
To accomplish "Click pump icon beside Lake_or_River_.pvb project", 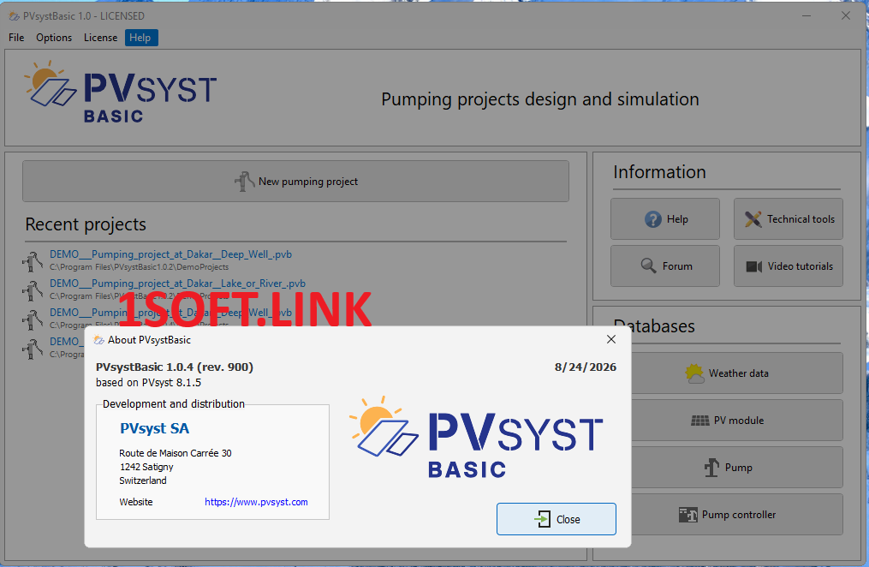I will pos(33,289).
